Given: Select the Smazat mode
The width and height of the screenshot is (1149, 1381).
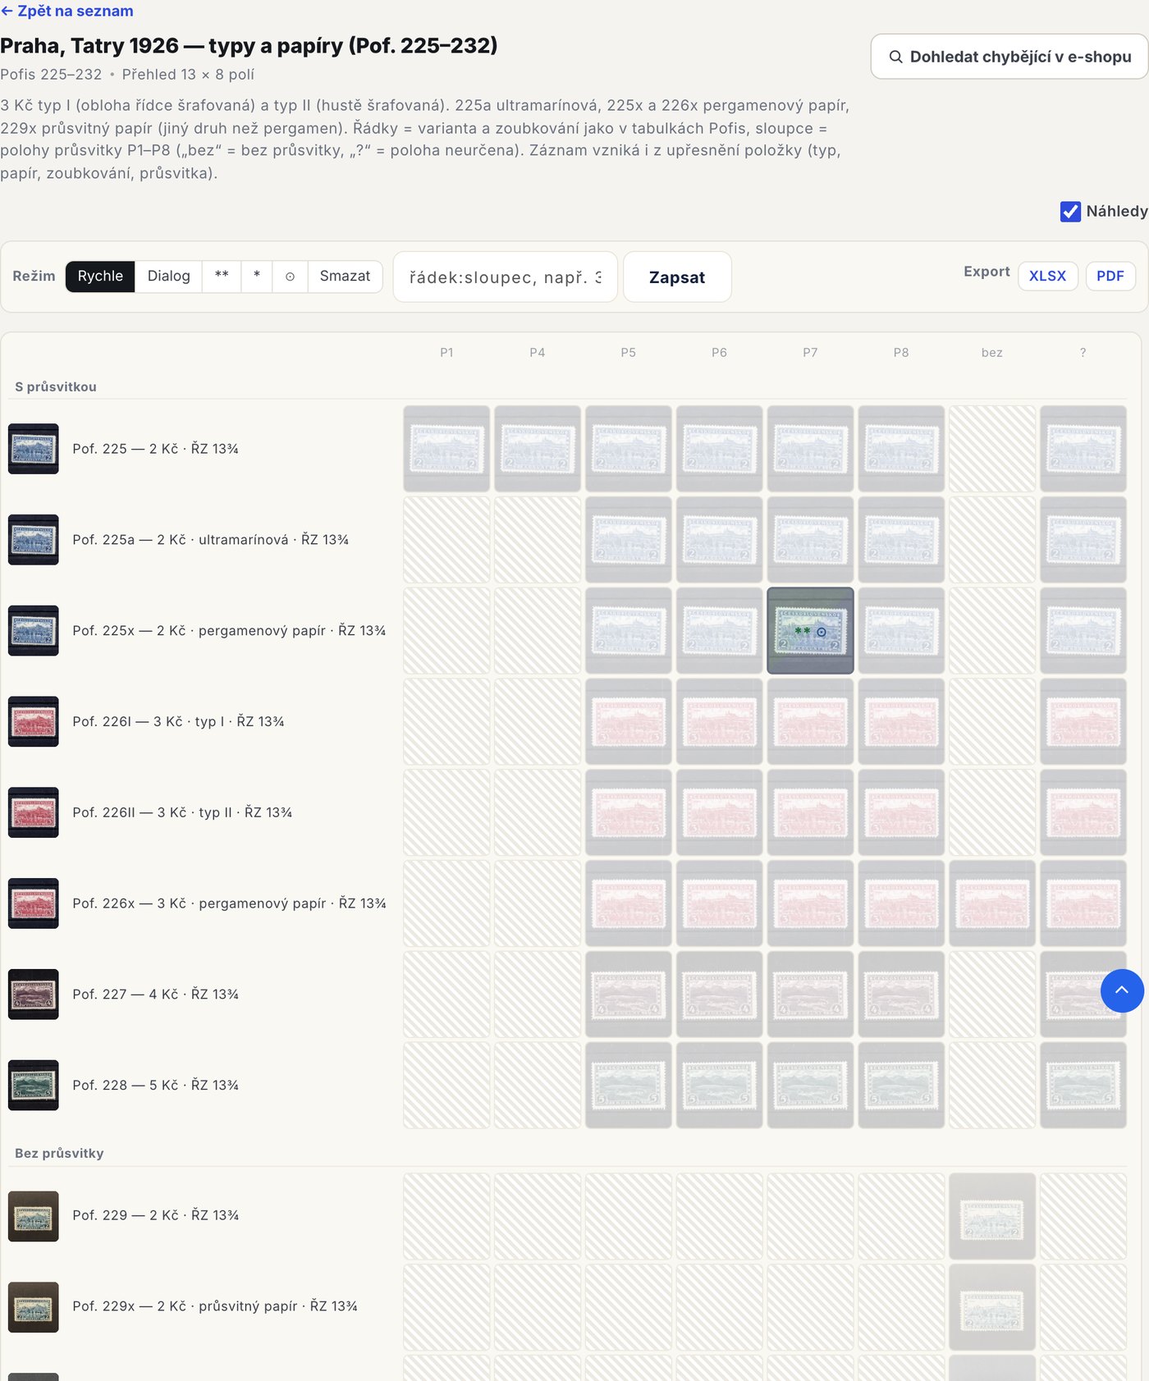Looking at the screenshot, I should pyautogui.click(x=345, y=277).
